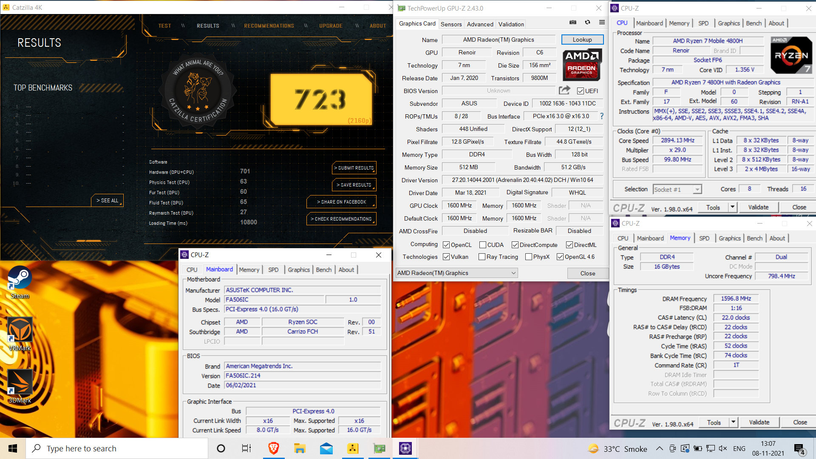
Task: Click the ENG language indicator
Action: pyautogui.click(x=739, y=448)
